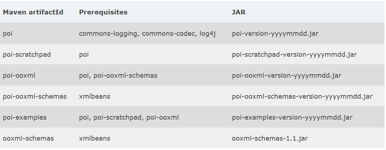The width and height of the screenshot is (386, 150).
Task: Click xmlbeans prerequisite in poi-ooxml-schemas row
Action: (x=95, y=96)
